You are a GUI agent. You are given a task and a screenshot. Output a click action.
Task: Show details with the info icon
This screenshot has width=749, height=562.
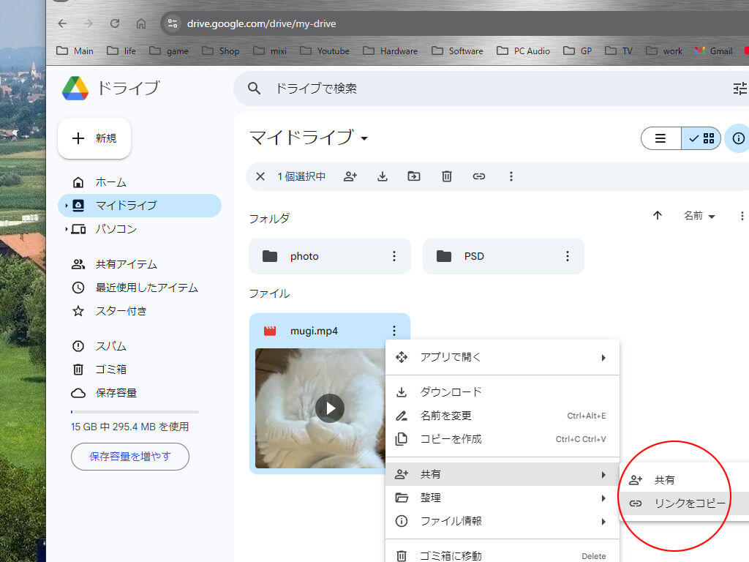click(x=739, y=138)
